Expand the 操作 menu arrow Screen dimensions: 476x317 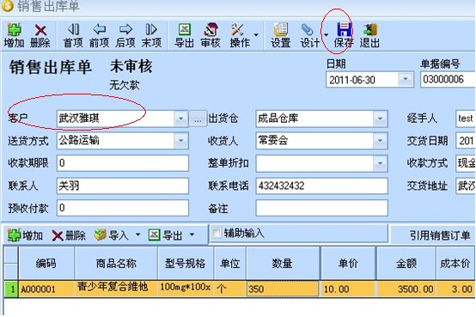pyautogui.click(x=256, y=35)
